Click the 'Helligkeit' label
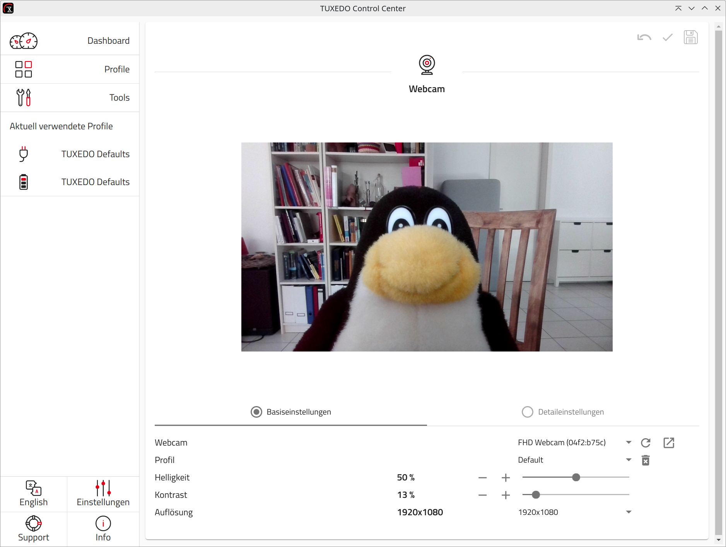 click(172, 478)
